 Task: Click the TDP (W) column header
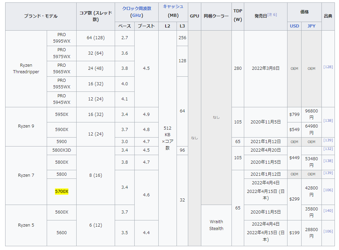tap(238, 17)
